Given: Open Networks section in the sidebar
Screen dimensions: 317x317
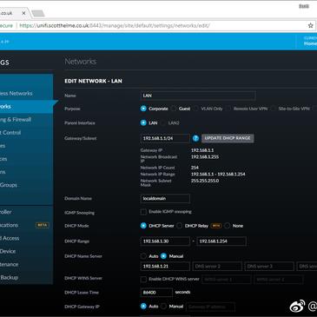Looking at the screenshot, I should click(x=26, y=106).
